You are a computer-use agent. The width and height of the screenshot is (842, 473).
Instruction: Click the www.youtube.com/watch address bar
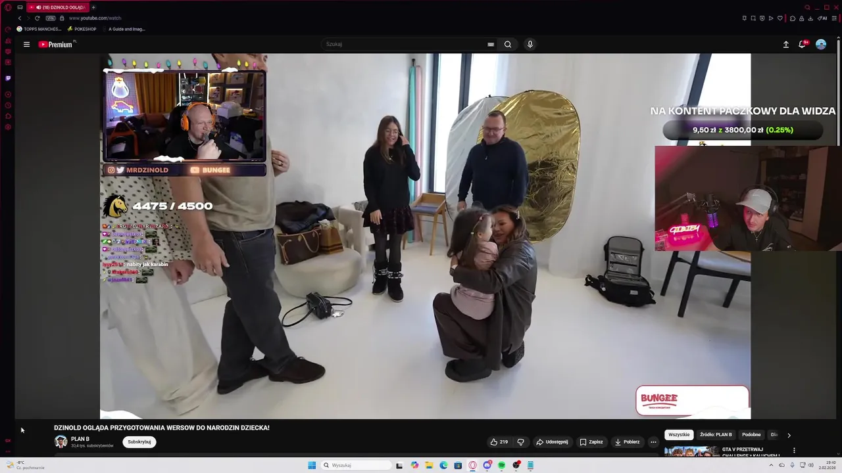pyautogui.click(x=95, y=18)
